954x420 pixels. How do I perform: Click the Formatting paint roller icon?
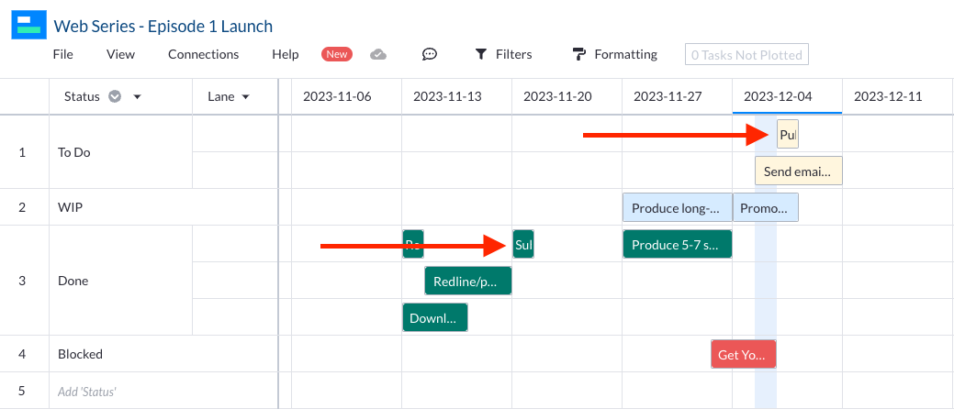578,55
